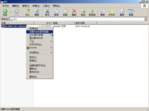Open the File (文件) menu
The width and height of the screenshot is (149, 111).
pyautogui.click(x=5, y=6)
